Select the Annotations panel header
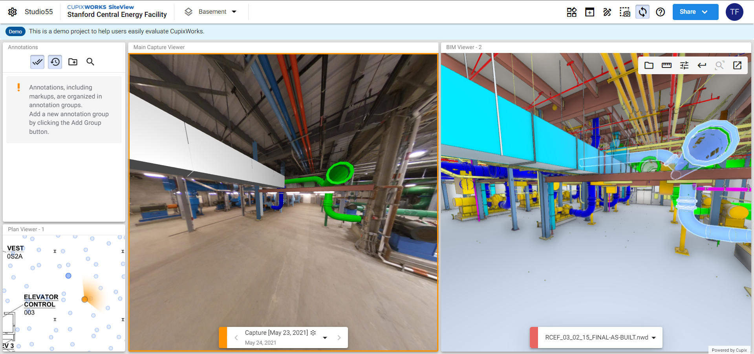 pyautogui.click(x=23, y=47)
